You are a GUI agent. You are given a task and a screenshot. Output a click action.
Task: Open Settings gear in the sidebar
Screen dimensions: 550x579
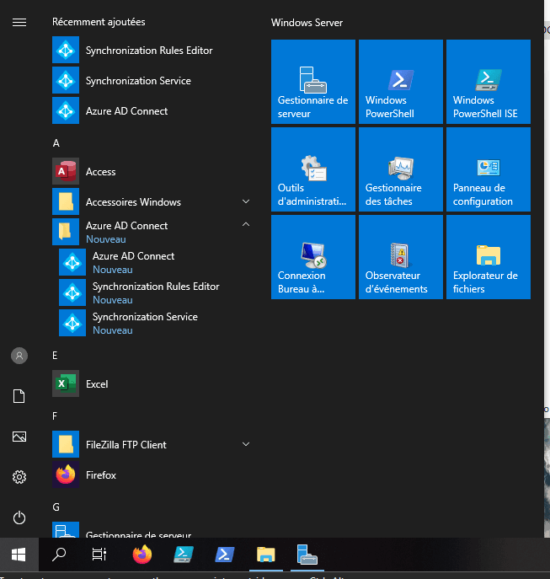coord(19,477)
